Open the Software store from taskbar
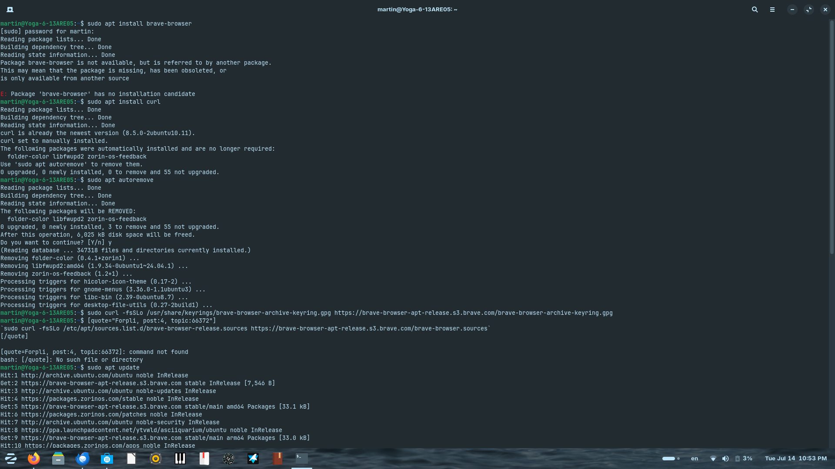The width and height of the screenshot is (835, 469). tap(107, 458)
